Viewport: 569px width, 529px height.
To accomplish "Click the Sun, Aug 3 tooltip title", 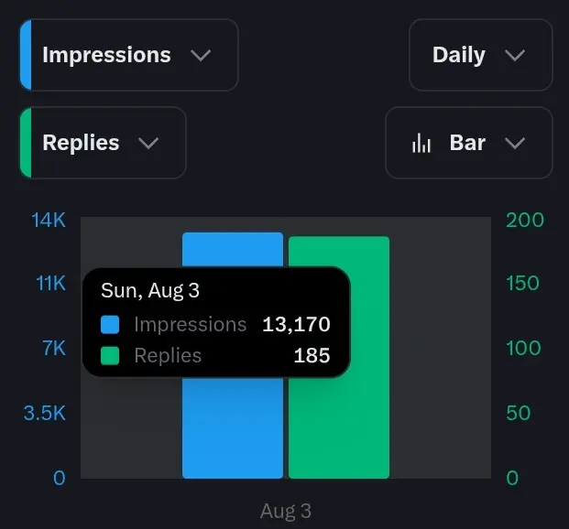I will point(150,291).
